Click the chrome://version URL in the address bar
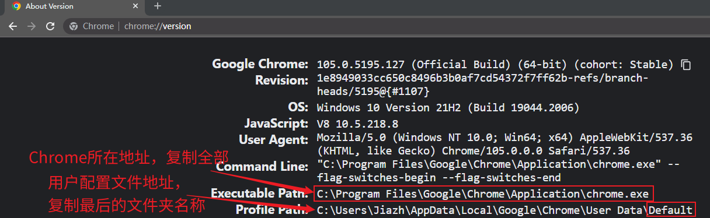The width and height of the screenshot is (710, 218). [x=158, y=26]
